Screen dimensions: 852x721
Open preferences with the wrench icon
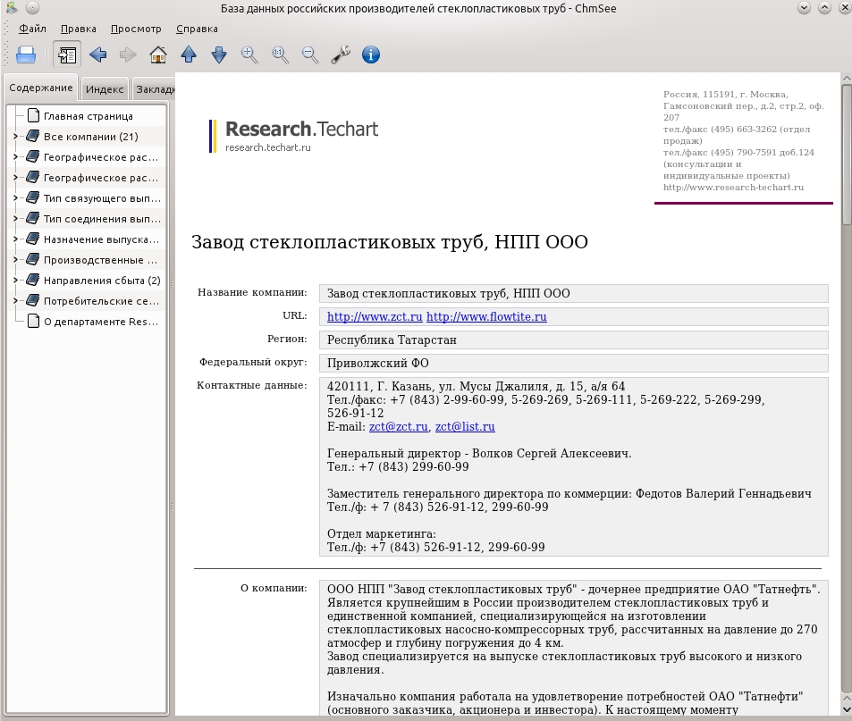pos(341,54)
